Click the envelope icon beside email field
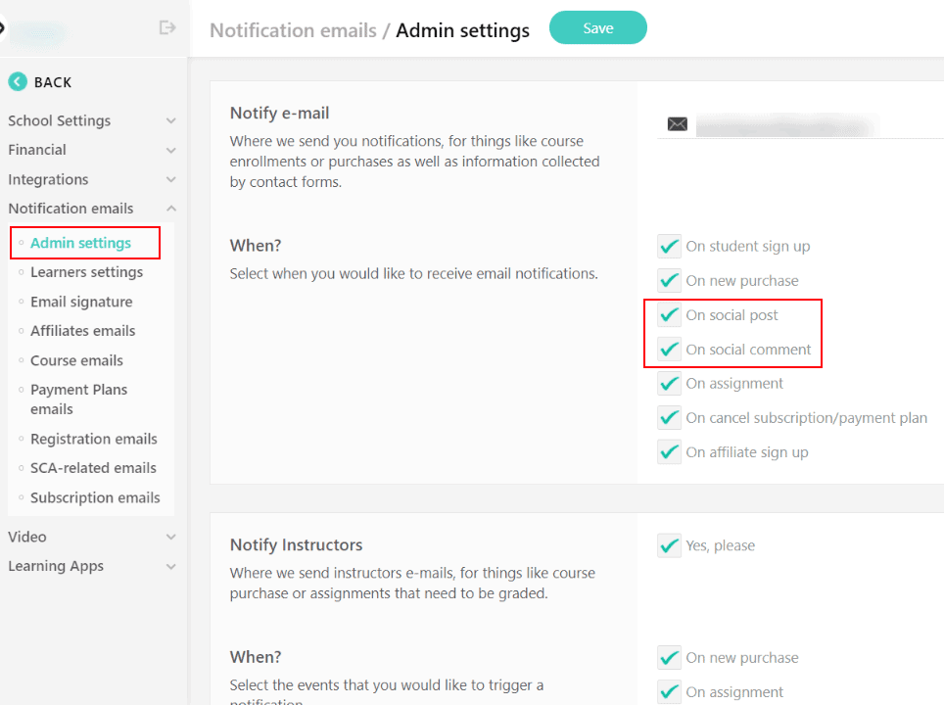This screenshot has height=705, width=944. [677, 124]
